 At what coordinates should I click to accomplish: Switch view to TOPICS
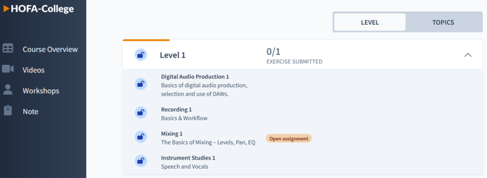(x=443, y=22)
